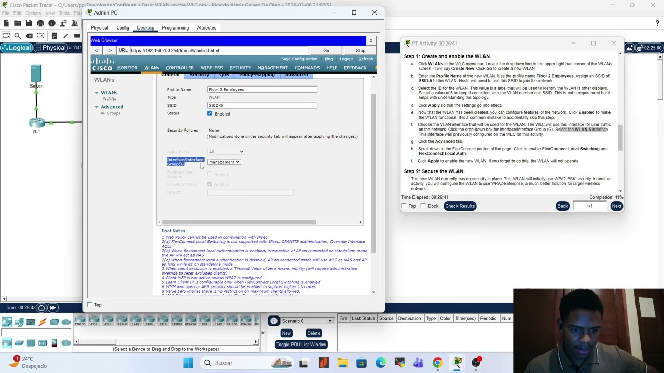Click the Place Note icon
The height and width of the screenshot is (373, 664).
[54, 36]
